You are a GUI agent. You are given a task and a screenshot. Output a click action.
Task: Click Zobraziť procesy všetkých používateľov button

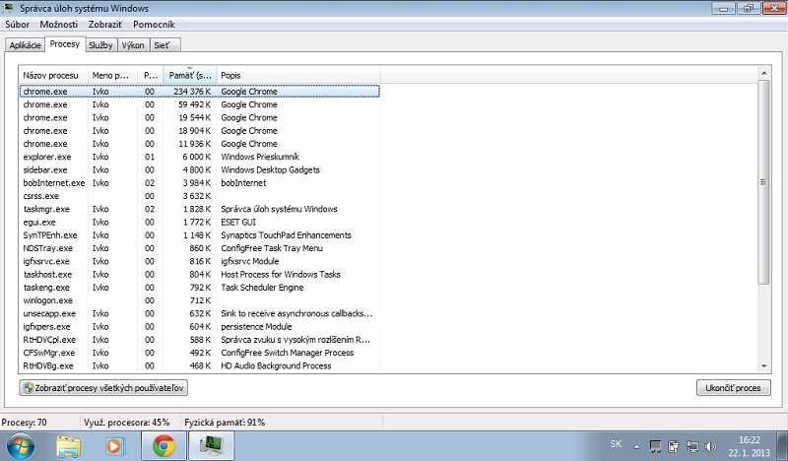pyautogui.click(x=103, y=388)
